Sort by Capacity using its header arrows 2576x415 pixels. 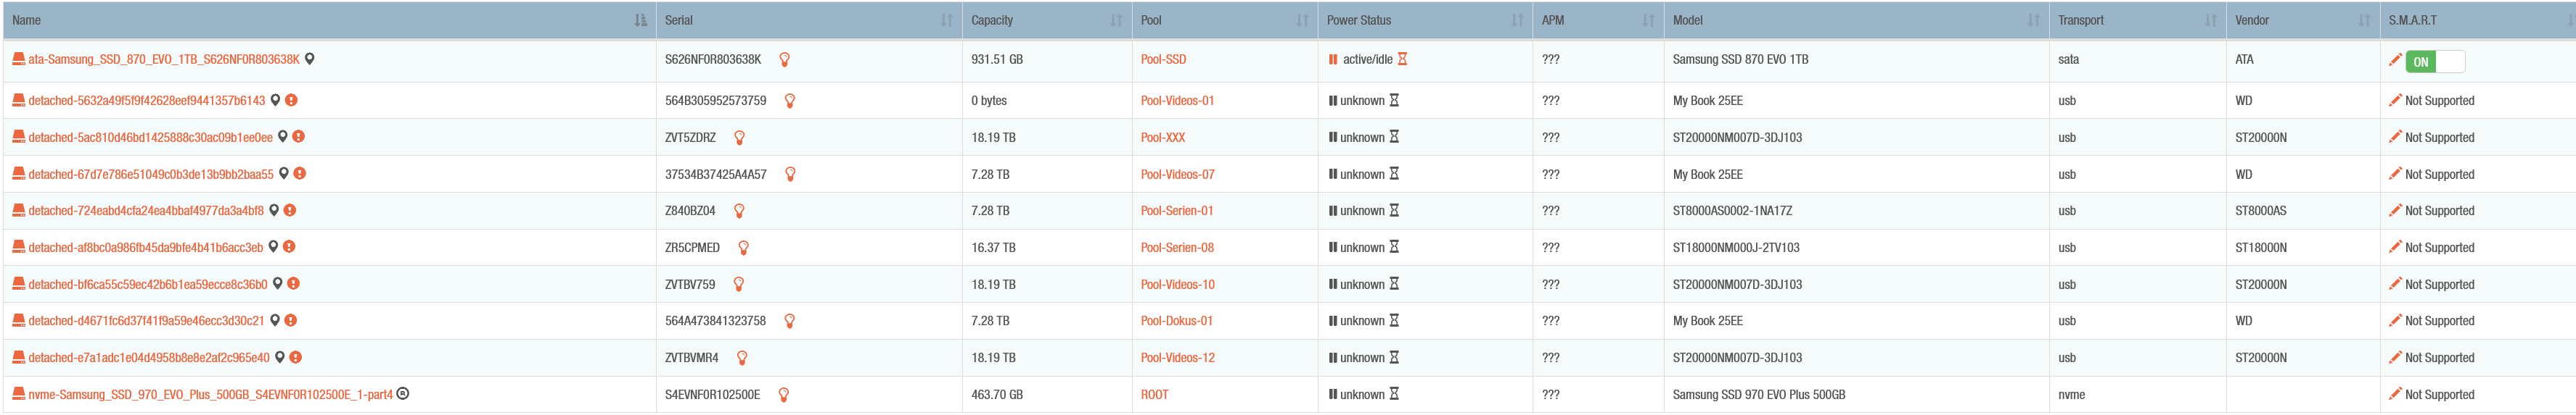[1116, 20]
